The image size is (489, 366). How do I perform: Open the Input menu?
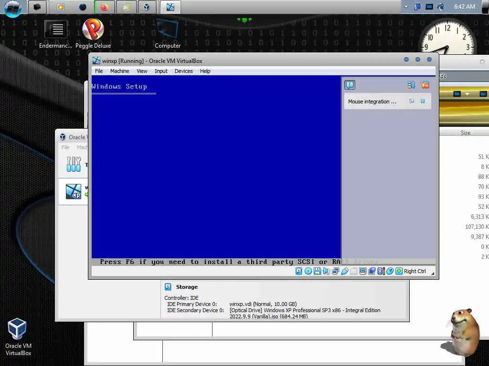coord(161,71)
